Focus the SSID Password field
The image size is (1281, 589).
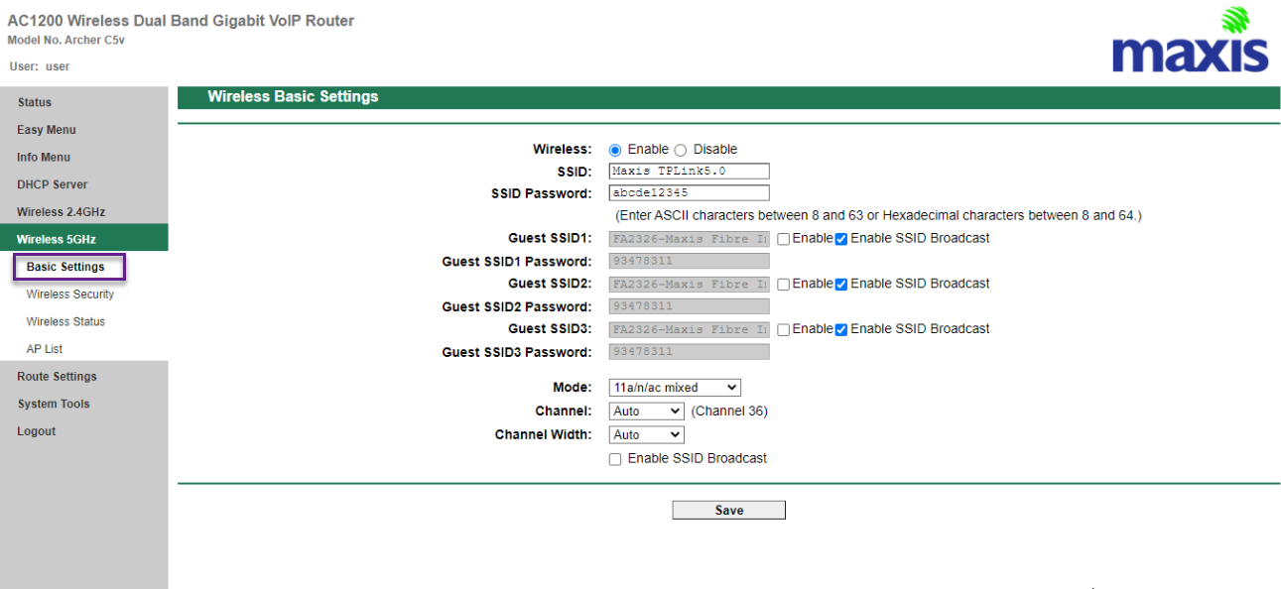(689, 193)
